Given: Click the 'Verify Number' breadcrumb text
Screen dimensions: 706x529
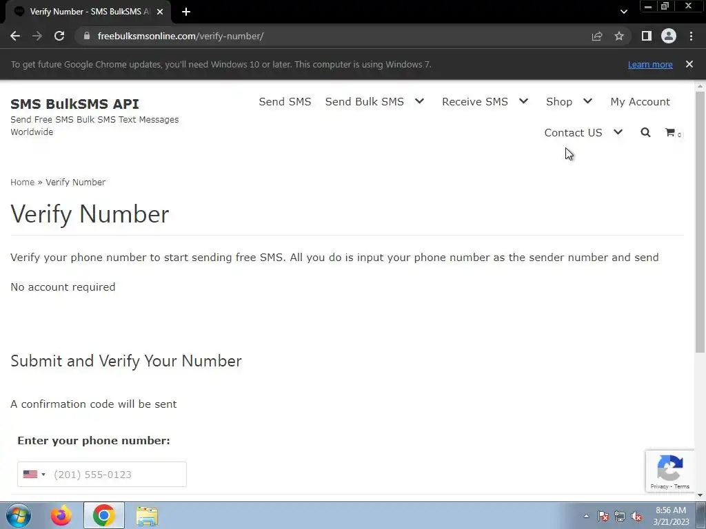Looking at the screenshot, I should click(76, 182).
